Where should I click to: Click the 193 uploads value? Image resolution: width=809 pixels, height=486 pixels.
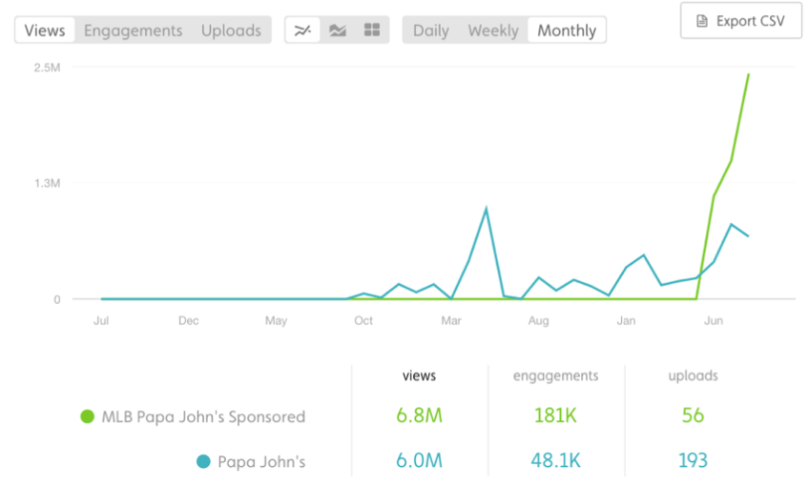tap(693, 461)
